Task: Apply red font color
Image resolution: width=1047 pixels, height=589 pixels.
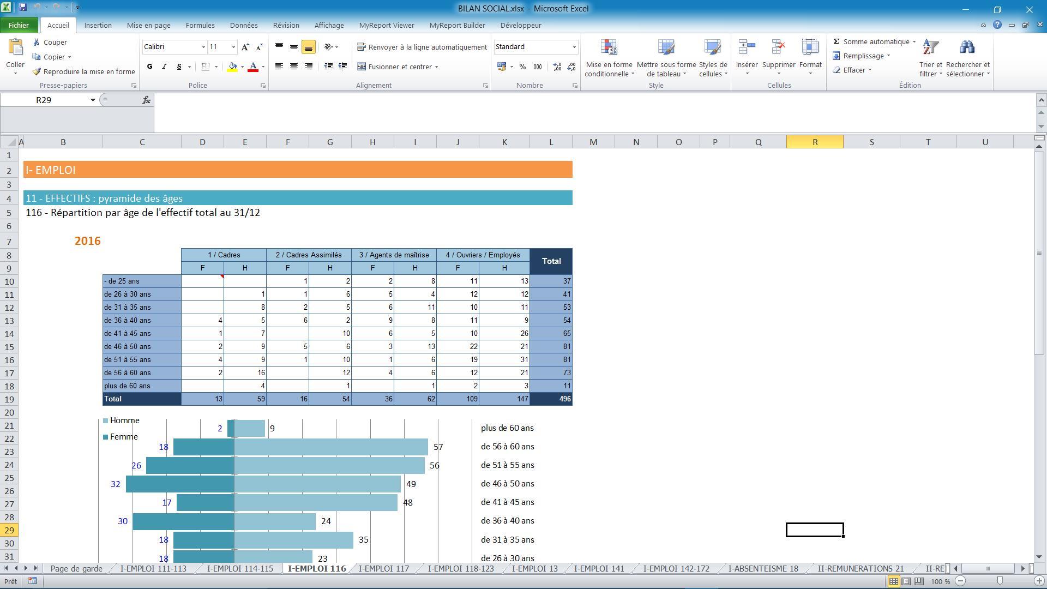Action: coord(253,67)
